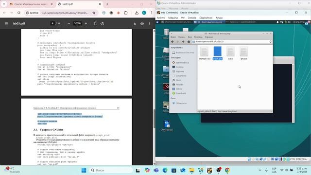Click the Windows taskbar search box

tap(111, 170)
